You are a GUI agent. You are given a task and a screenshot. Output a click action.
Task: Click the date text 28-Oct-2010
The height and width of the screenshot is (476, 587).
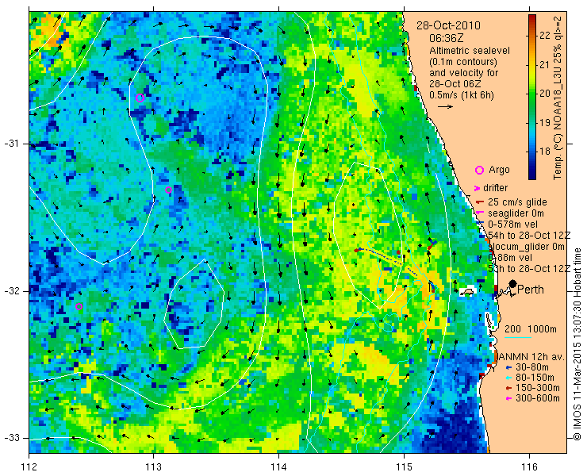point(448,25)
